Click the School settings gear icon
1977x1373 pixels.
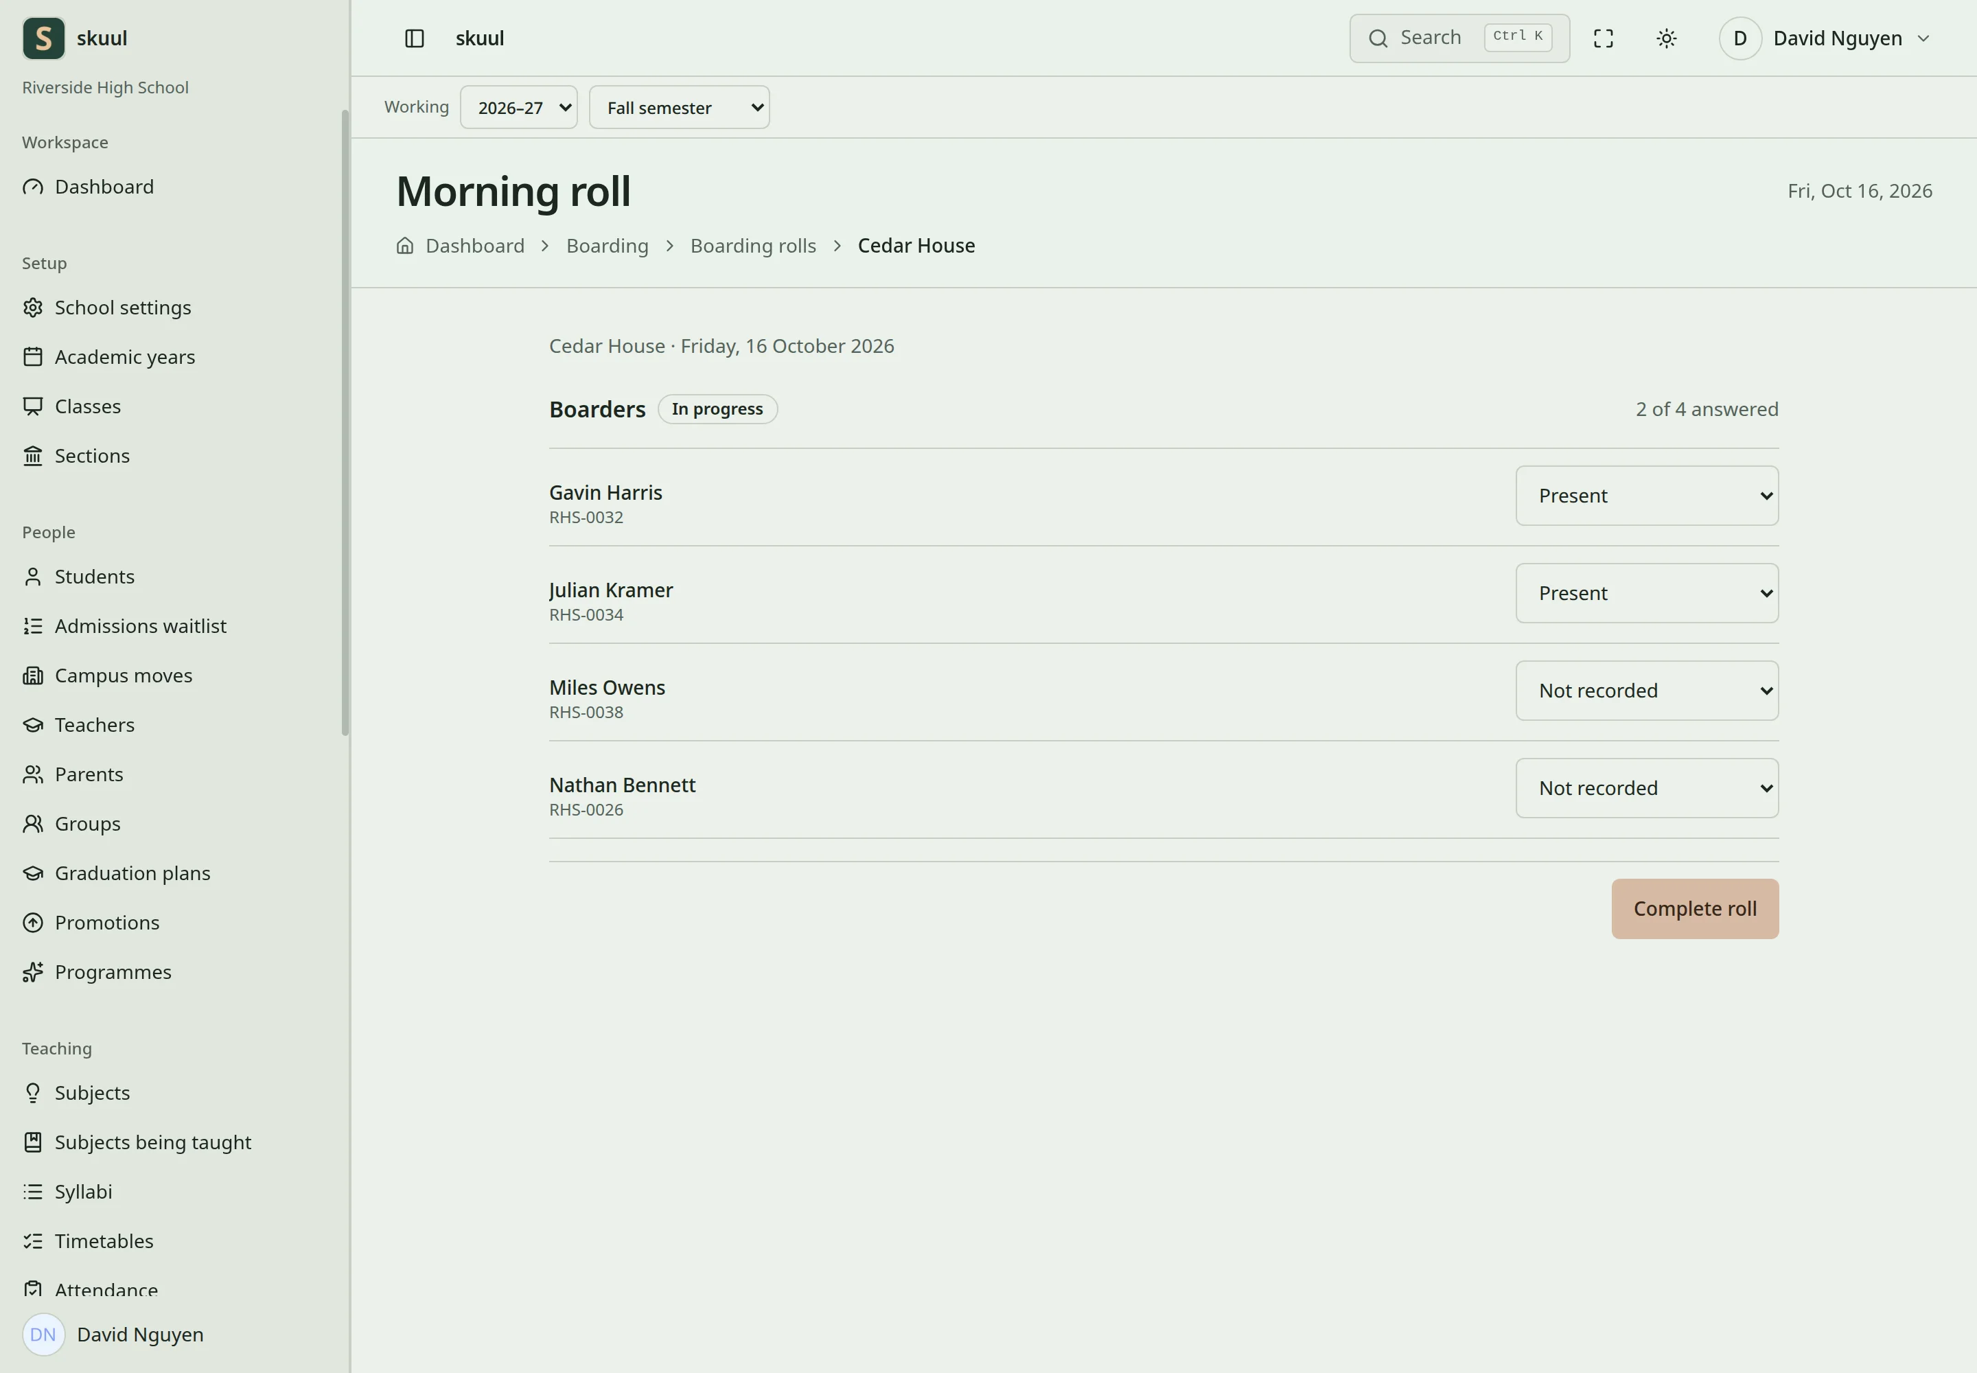point(33,307)
